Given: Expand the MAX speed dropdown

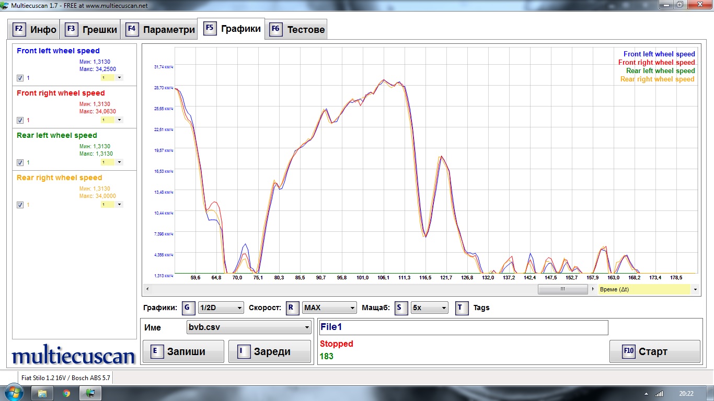Looking at the screenshot, I should click(x=329, y=308).
